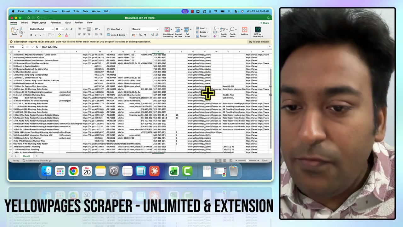Add a new sheet with the plus button
403x227 pixels.
coord(37,156)
